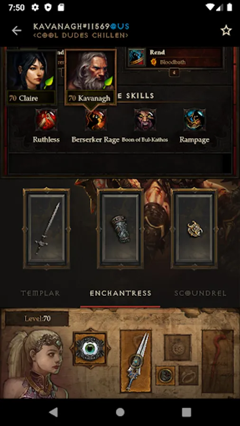Screen dimensions: 240x426
Task: View the bracer item in the cube slot
Action: 120,229
